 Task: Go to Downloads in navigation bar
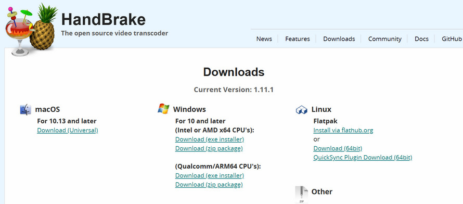[x=339, y=39]
